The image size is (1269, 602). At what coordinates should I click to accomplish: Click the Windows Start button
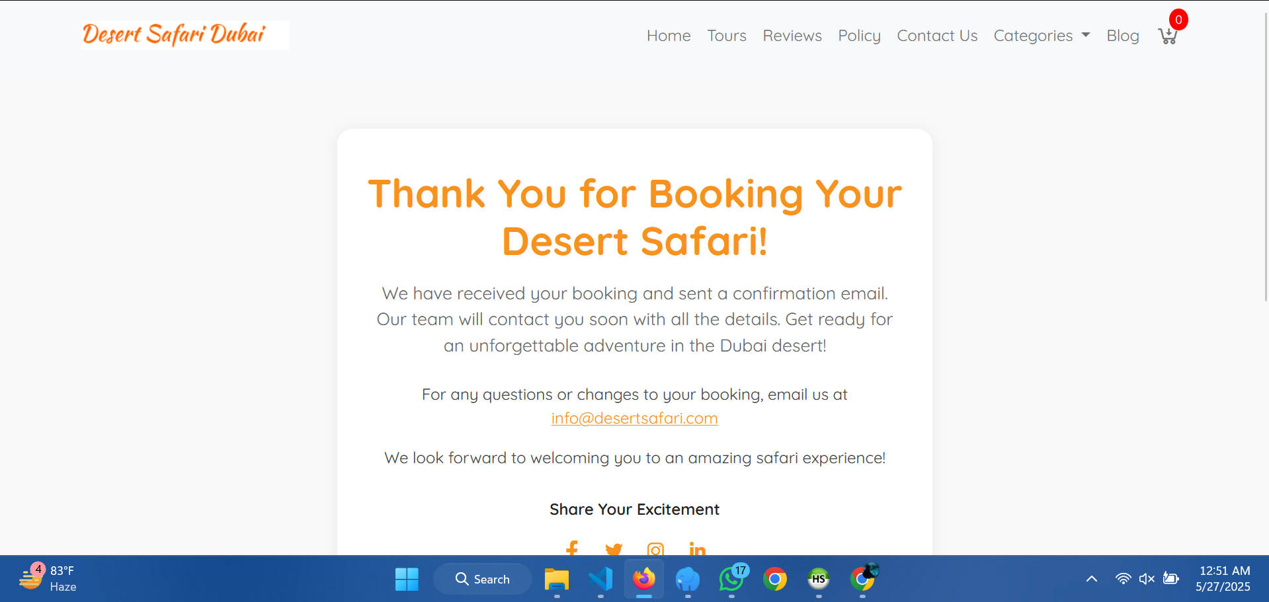click(x=407, y=579)
